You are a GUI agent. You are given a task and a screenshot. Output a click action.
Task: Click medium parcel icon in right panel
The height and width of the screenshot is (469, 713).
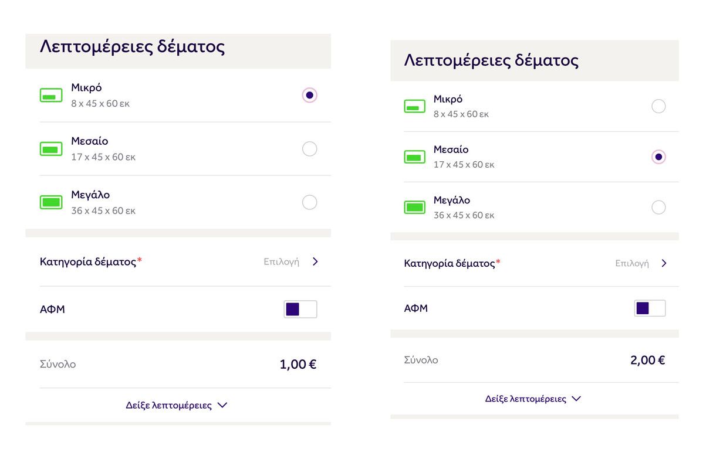coord(415,157)
